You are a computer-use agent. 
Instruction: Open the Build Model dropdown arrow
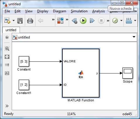[x=135, y=21]
